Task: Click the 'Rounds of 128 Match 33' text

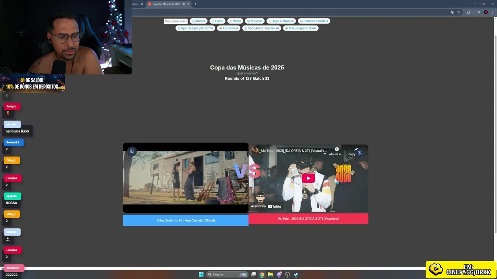Action: [x=247, y=79]
